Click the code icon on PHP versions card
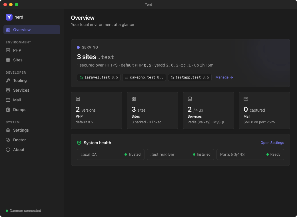Image resolution: width=297 pixels, height=217 pixels. click(x=78, y=99)
